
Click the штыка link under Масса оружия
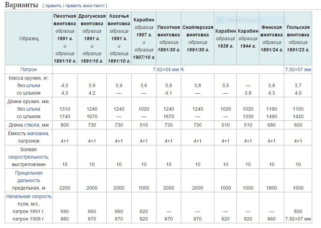[x=33, y=85]
